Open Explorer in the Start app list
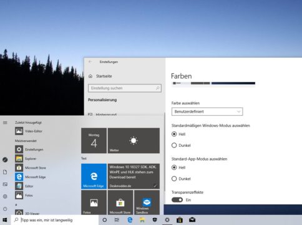The height and width of the screenshot is (225, 302). click(26, 159)
